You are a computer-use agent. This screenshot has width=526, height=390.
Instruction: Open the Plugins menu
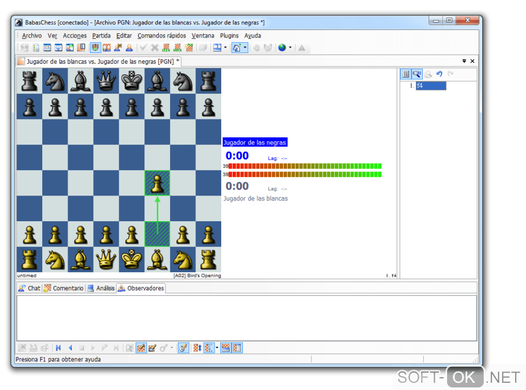tap(229, 36)
